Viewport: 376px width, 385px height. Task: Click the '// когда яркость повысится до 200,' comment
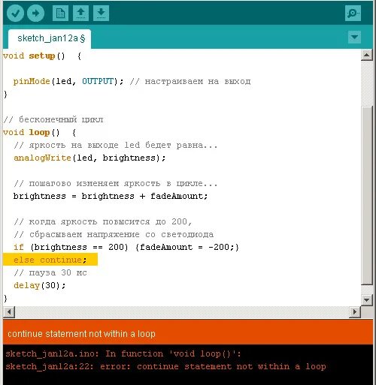[x=103, y=221]
